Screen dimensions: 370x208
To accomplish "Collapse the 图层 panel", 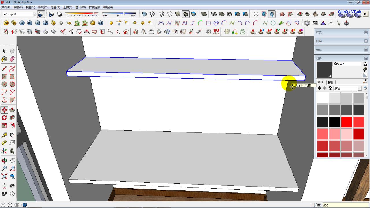I will [366, 41].
